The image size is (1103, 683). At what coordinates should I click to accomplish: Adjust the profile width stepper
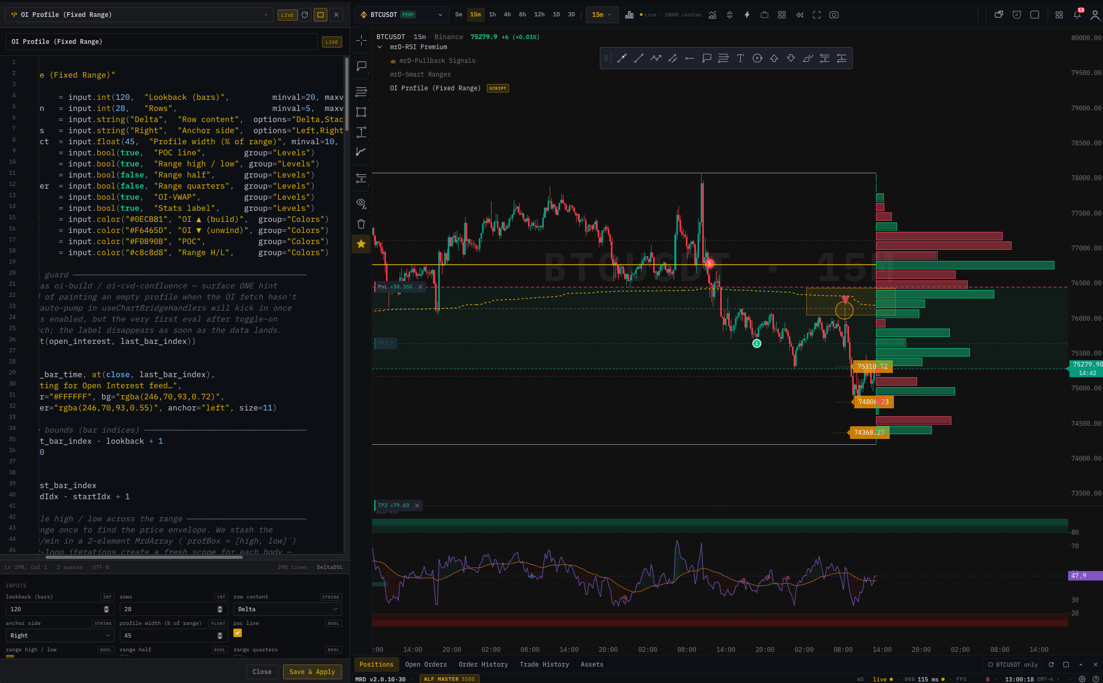point(220,635)
